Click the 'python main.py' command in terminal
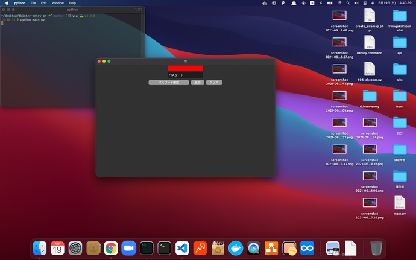Image resolution: width=416 pixels, height=260 pixels. pyautogui.click(x=33, y=20)
